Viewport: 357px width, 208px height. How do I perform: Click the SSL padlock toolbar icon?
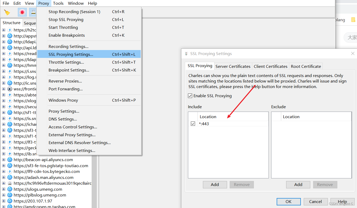click(x=33, y=12)
